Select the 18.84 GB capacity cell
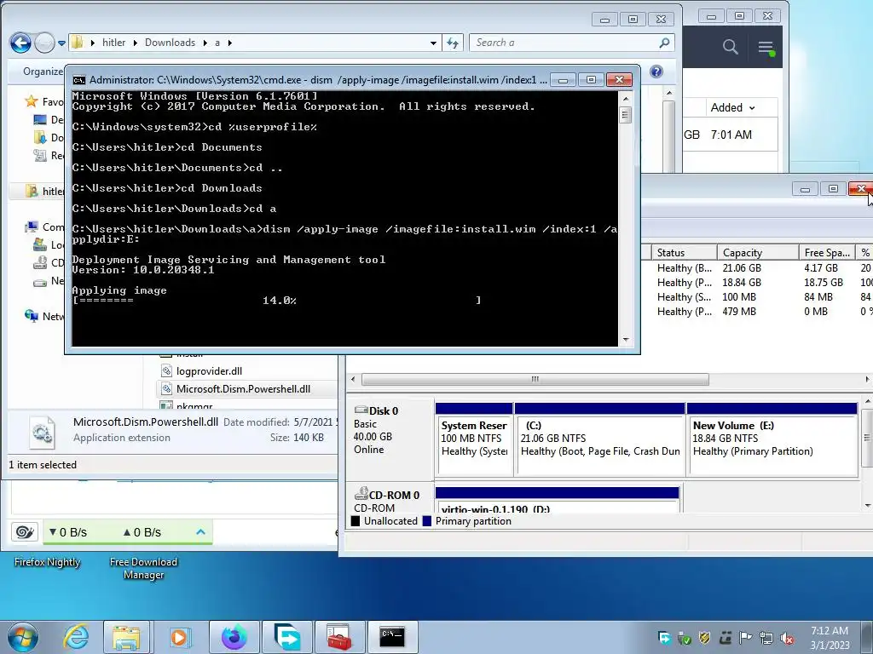The image size is (873, 654). pos(742,283)
